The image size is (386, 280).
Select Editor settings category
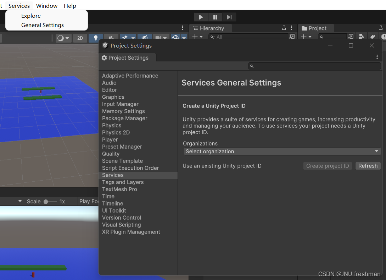[110, 90]
